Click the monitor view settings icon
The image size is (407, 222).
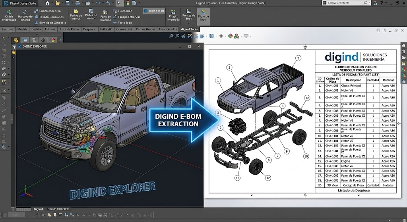[x=246, y=36]
